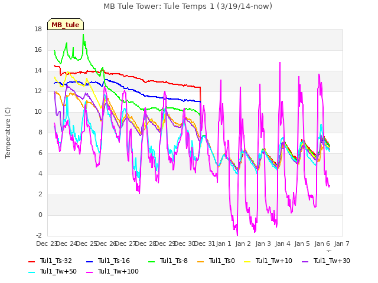Viewport: 378px width, 283px height.
Task: Select the Tul1_Ts-16 legend label
Action: click(114, 261)
